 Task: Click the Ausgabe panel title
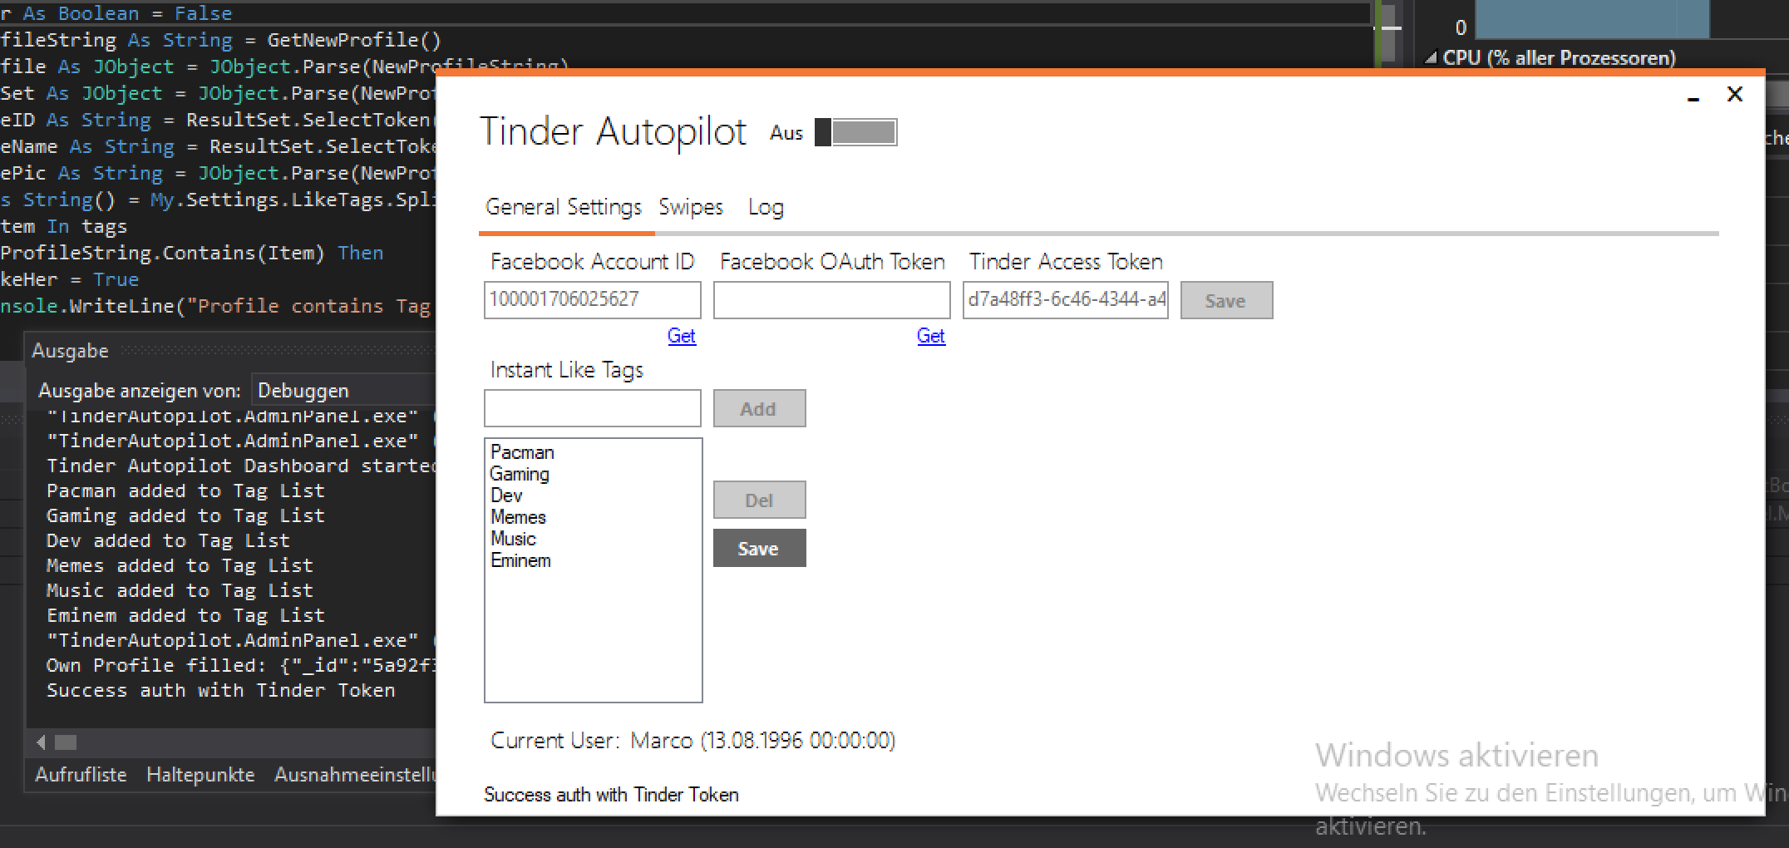pyautogui.click(x=70, y=351)
